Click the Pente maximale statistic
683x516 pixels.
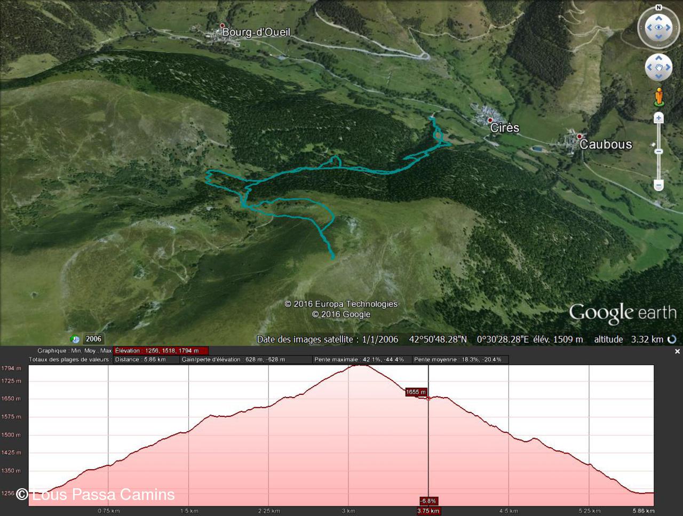click(x=359, y=360)
